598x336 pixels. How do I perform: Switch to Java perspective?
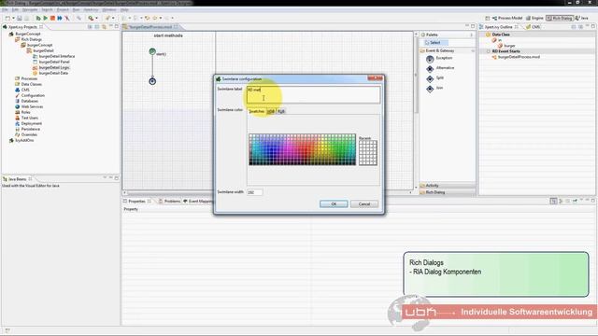tap(582, 18)
